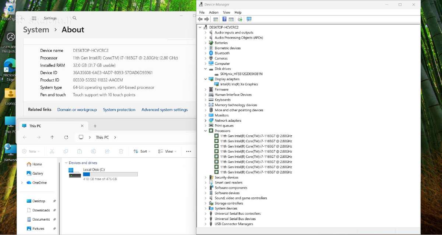Click Share icon in File Explorer toolbar
This screenshot has height=235, width=442.
[107, 151]
